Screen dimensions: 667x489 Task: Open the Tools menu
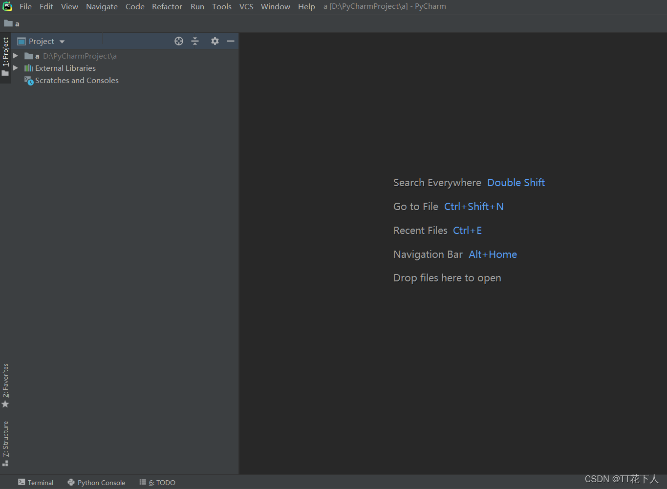(x=222, y=6)
